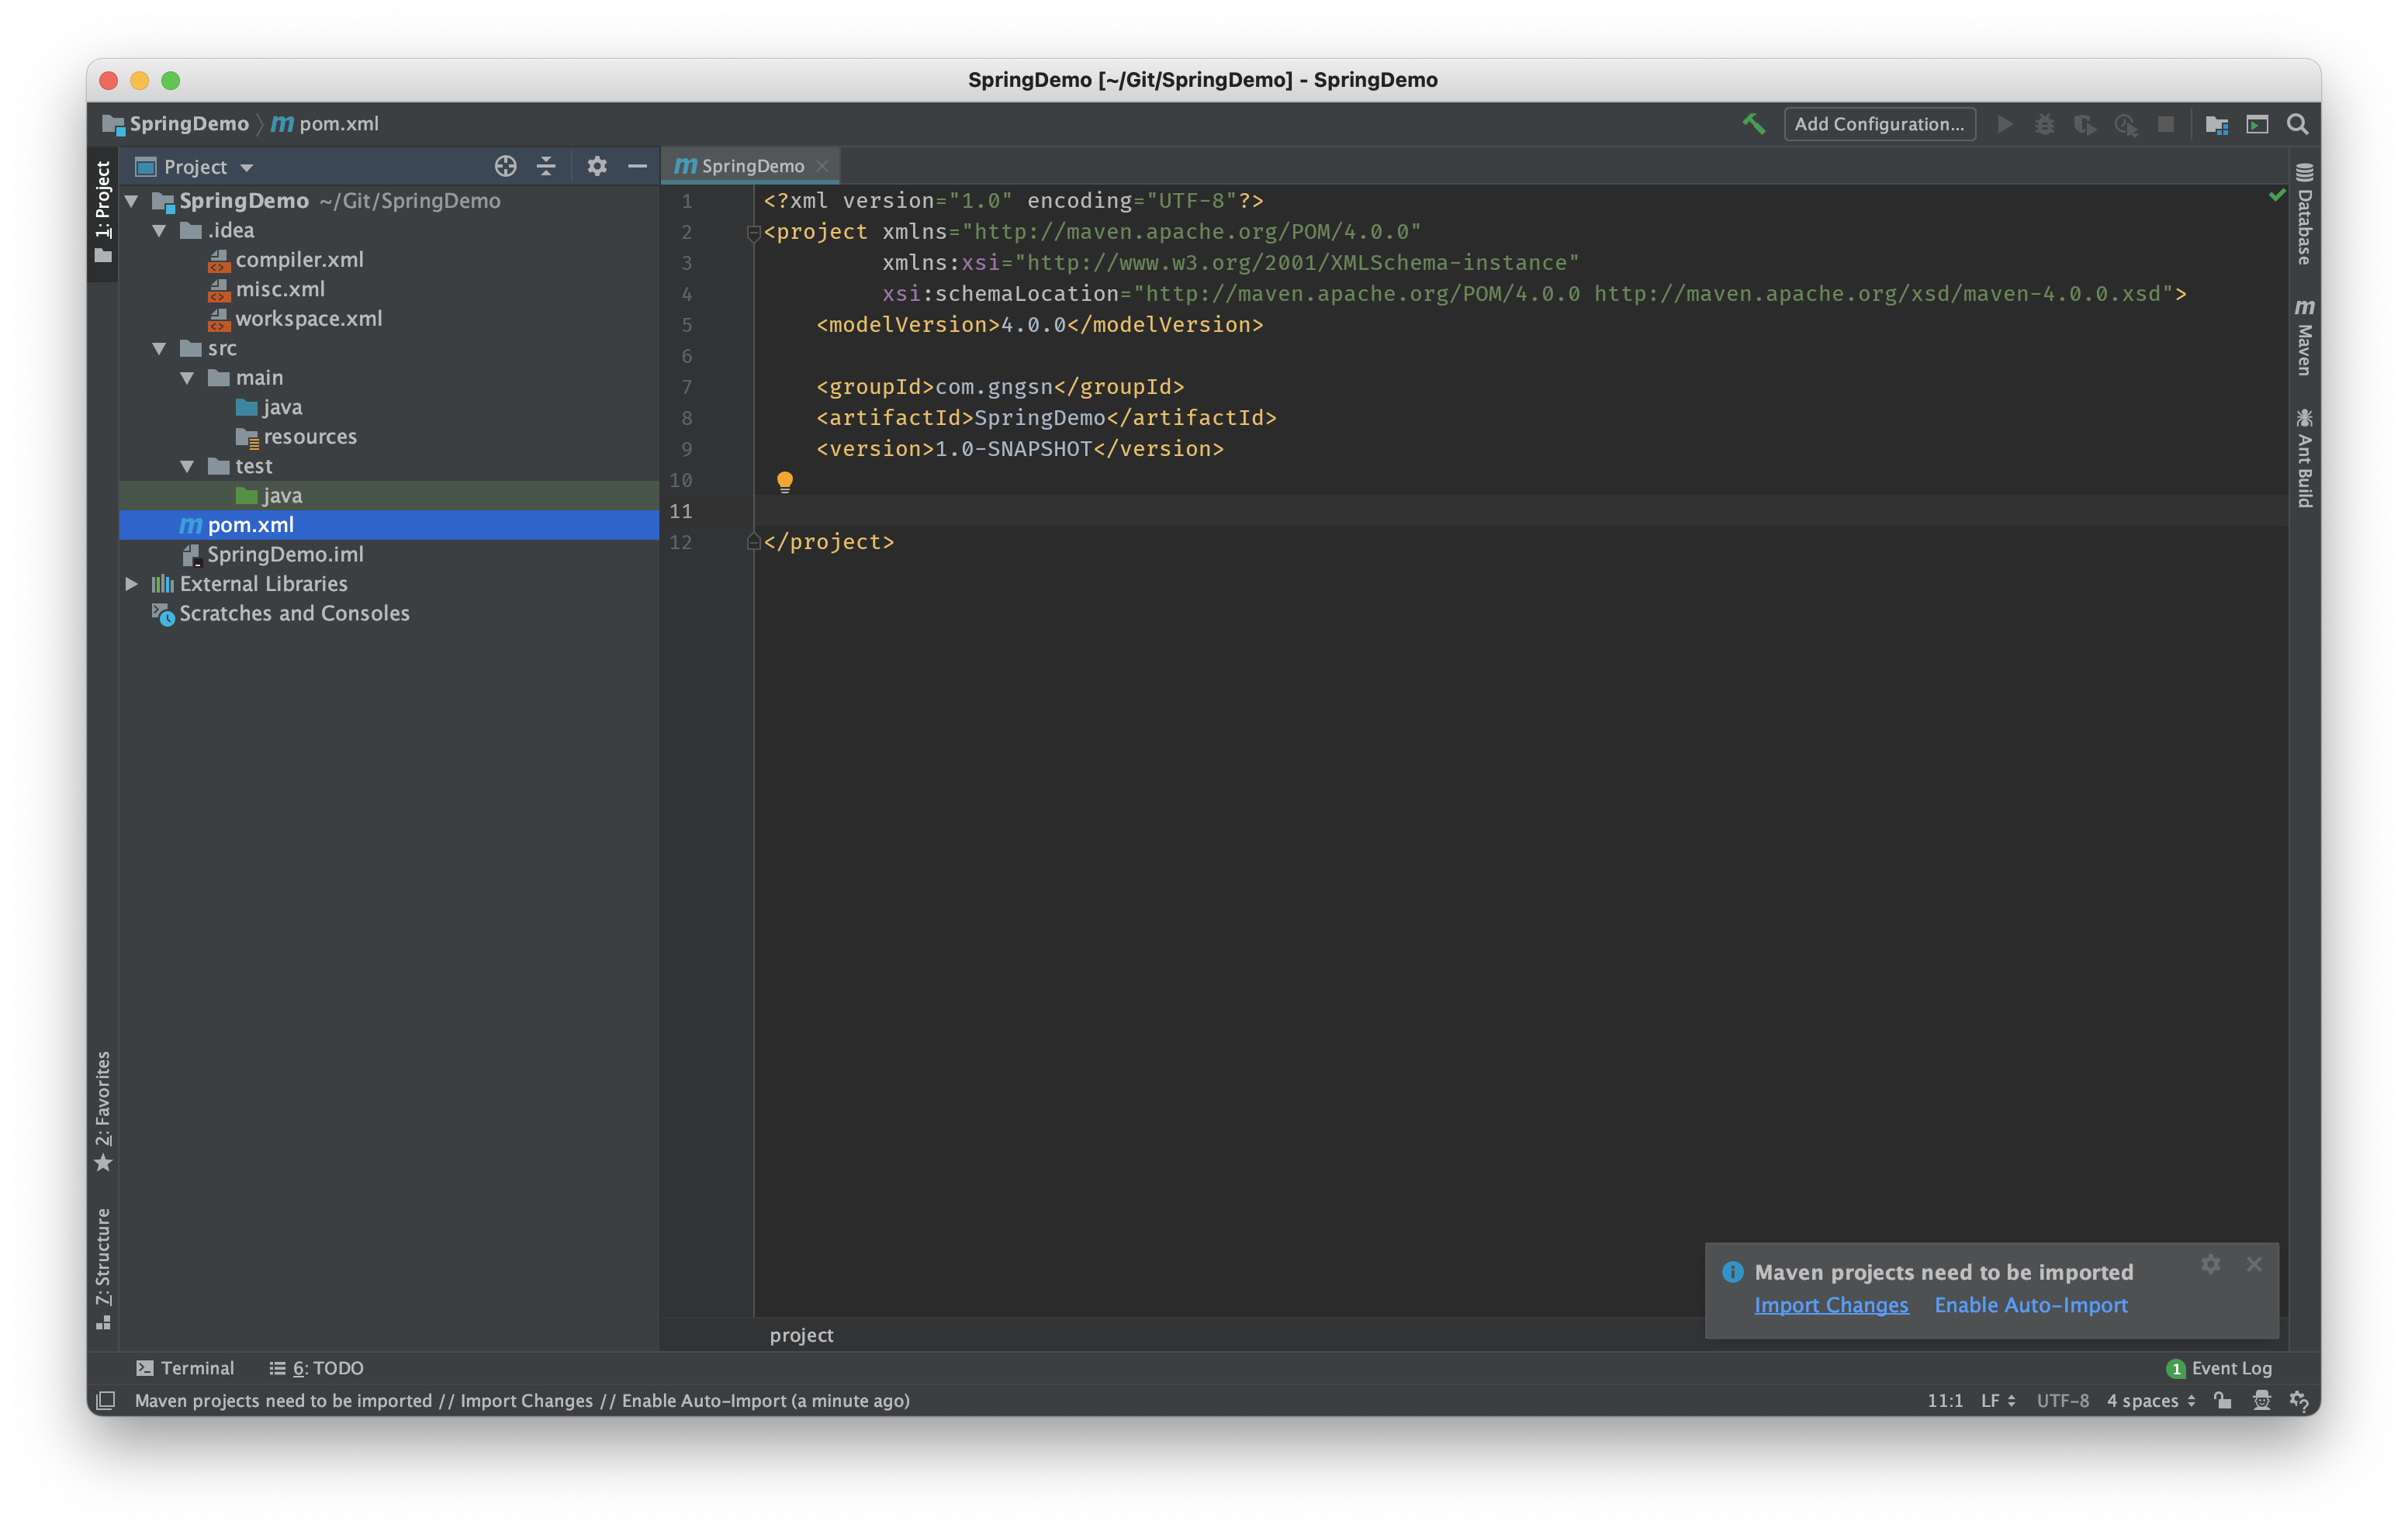Toggle tool window bars icon at bottom-left corner
Screen dimensions: 2408x1531
coord(106,1400)
